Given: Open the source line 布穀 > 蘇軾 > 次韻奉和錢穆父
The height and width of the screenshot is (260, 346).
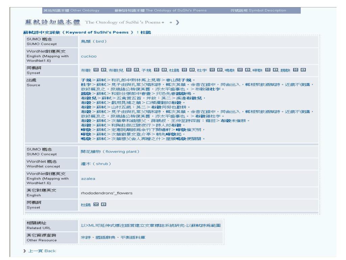Looking at the screenshot, I should (165, 121).
